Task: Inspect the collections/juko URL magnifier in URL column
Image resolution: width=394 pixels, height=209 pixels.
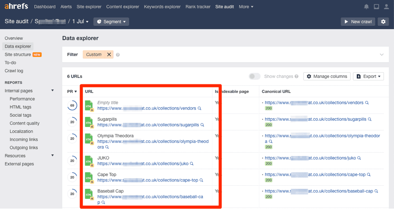Action: [x=192, y=164]
